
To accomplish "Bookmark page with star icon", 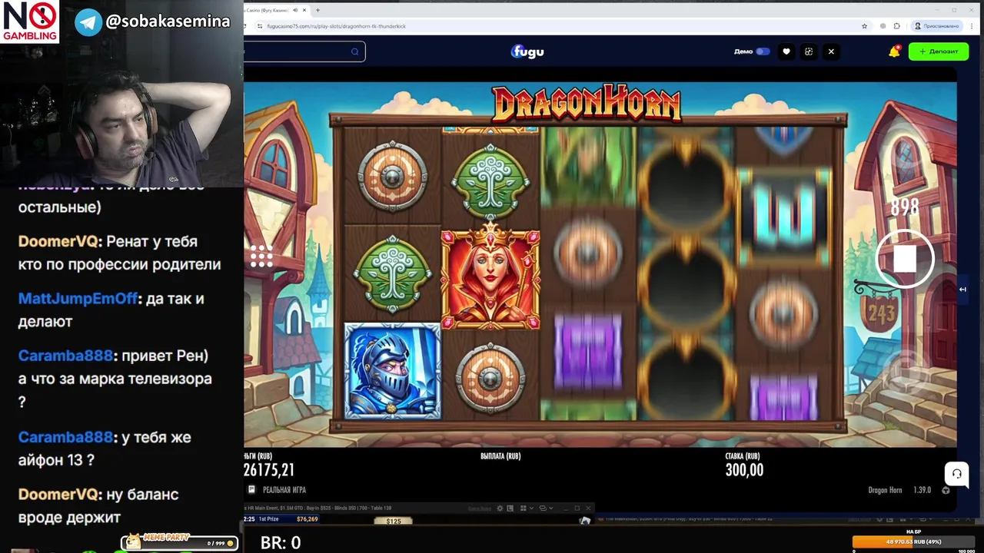I will coord(865,26).
